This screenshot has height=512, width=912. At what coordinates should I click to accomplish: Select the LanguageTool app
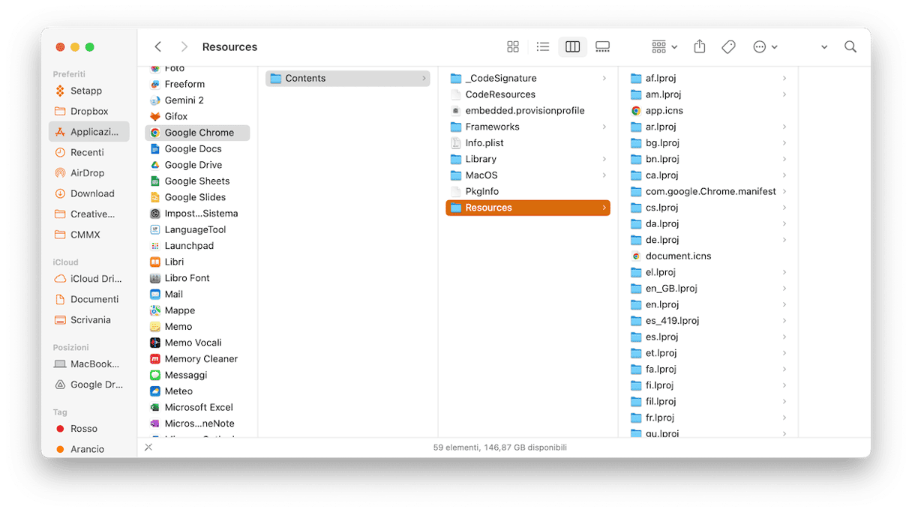197,229
